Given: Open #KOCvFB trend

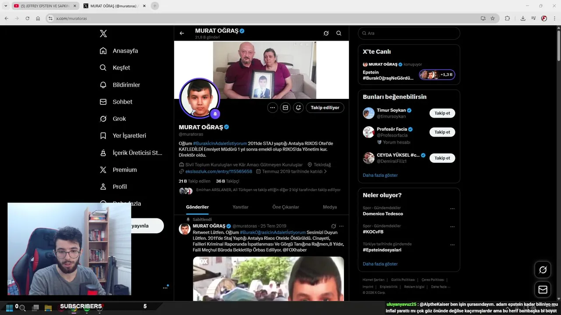Looking at the screenshot, I should pos(373,232).
